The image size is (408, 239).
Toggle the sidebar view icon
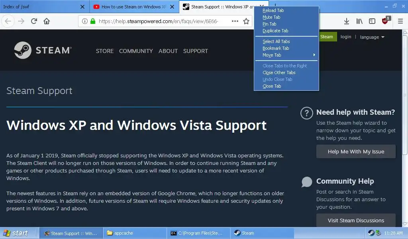tap(372, 21)
